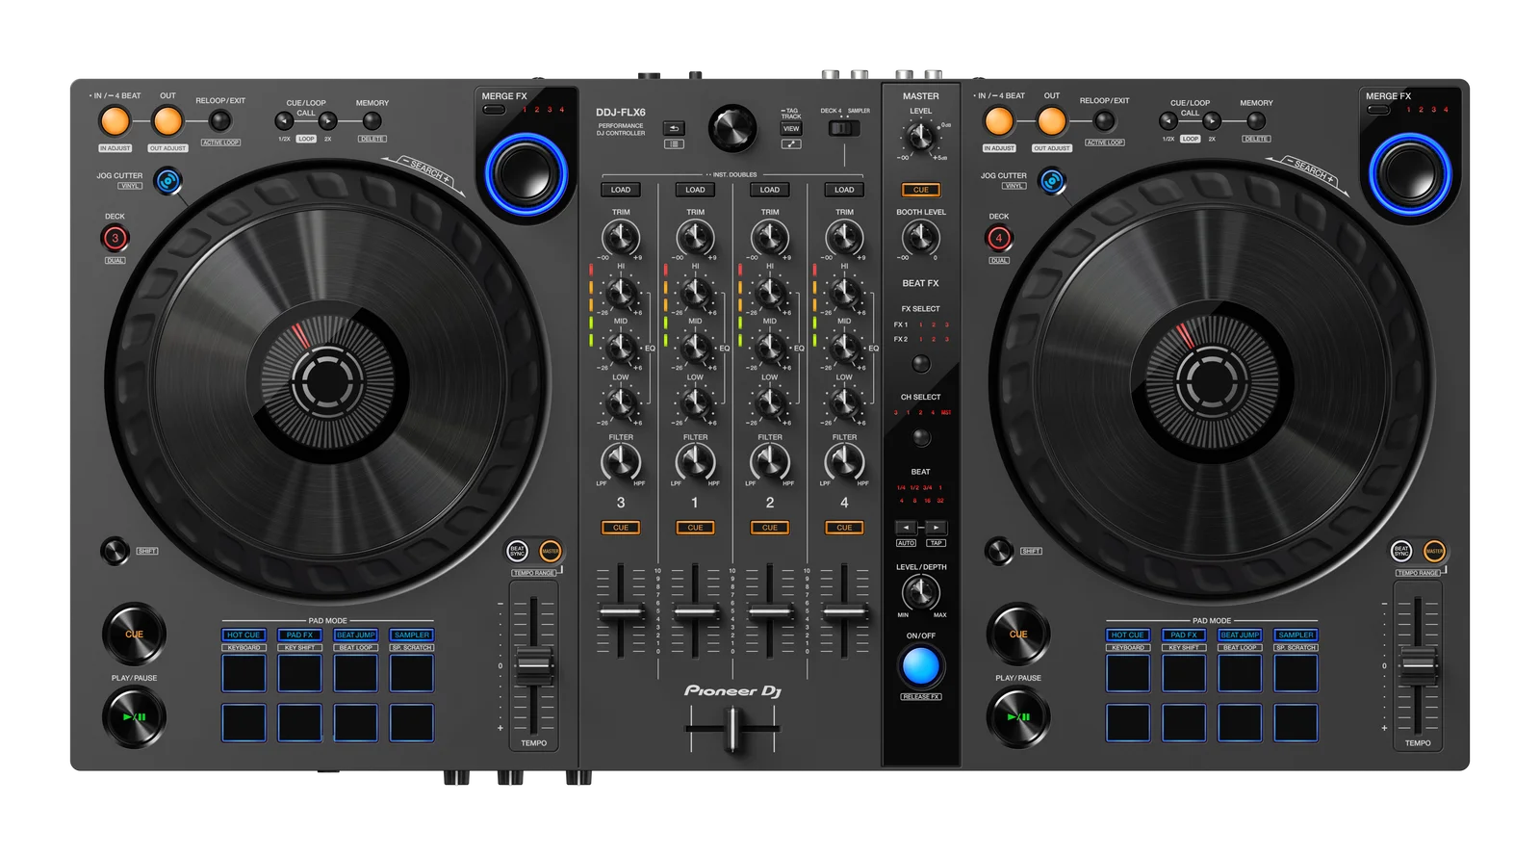This screenshot has width=1540, height=856.
Task: Click LOAD for channel 1
Action: coord(695,190)
